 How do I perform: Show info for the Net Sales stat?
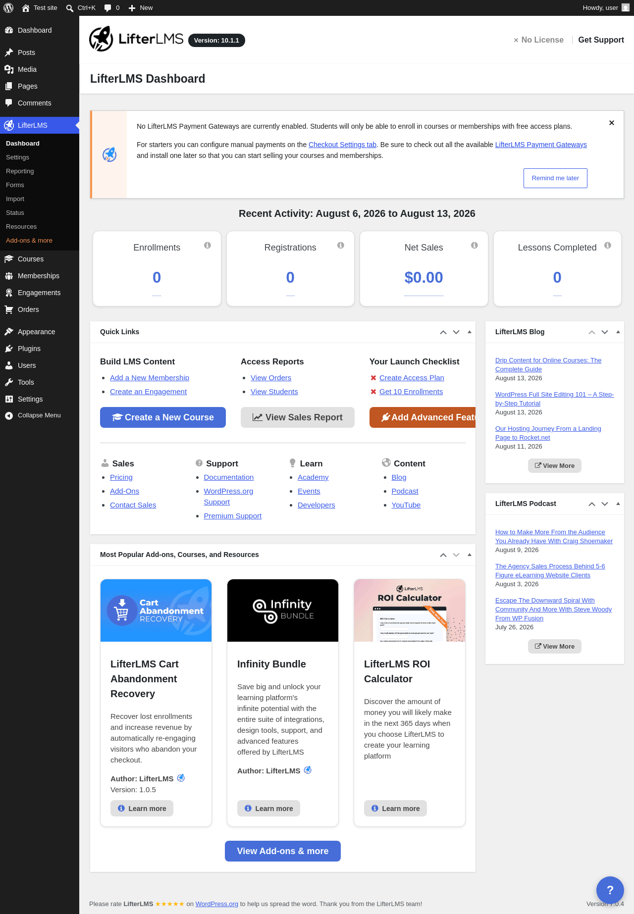click(475, 245)
